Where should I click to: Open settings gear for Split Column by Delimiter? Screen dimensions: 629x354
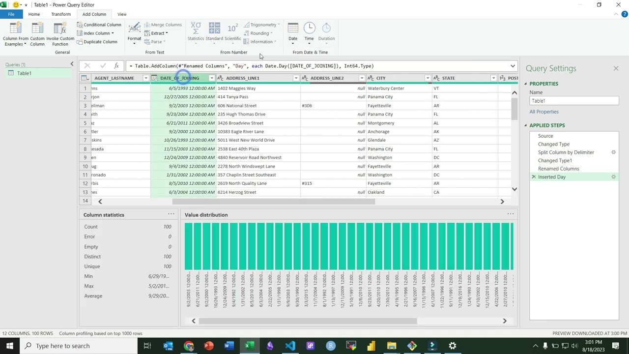(613, 152)
